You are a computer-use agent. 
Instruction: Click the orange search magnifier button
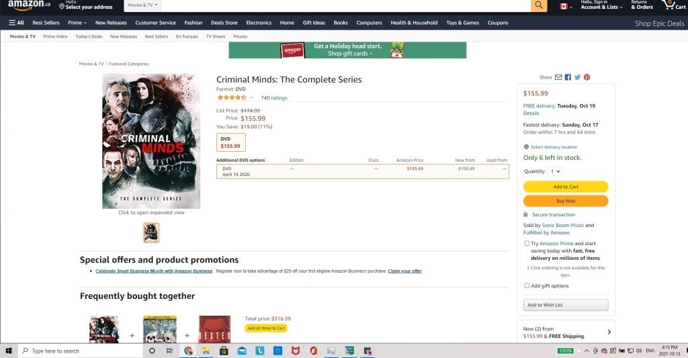pyautogui.click(x=538, y=5)
